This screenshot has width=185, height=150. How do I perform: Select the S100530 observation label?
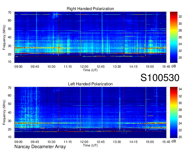tap(160, 78)
